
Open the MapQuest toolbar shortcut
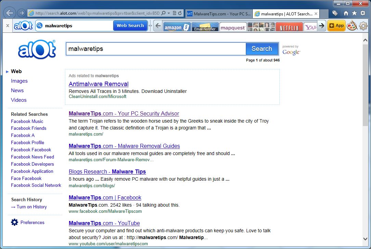(x=233, y=27)
